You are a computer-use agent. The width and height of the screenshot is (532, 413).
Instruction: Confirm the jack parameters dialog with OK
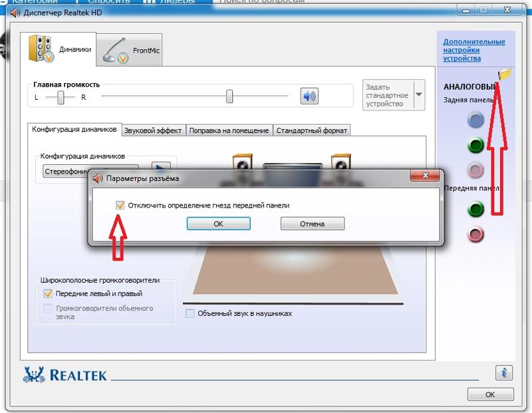pos(219,223)
